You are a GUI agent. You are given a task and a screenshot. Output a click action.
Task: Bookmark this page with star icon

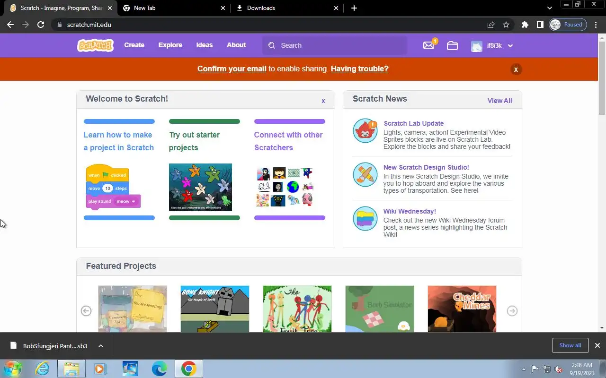tap(506, 25)
